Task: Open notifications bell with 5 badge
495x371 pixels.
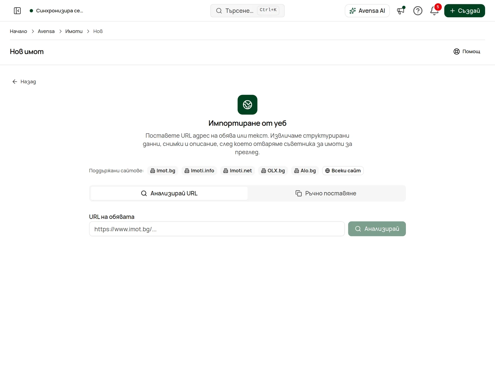Action: point(434,11)
